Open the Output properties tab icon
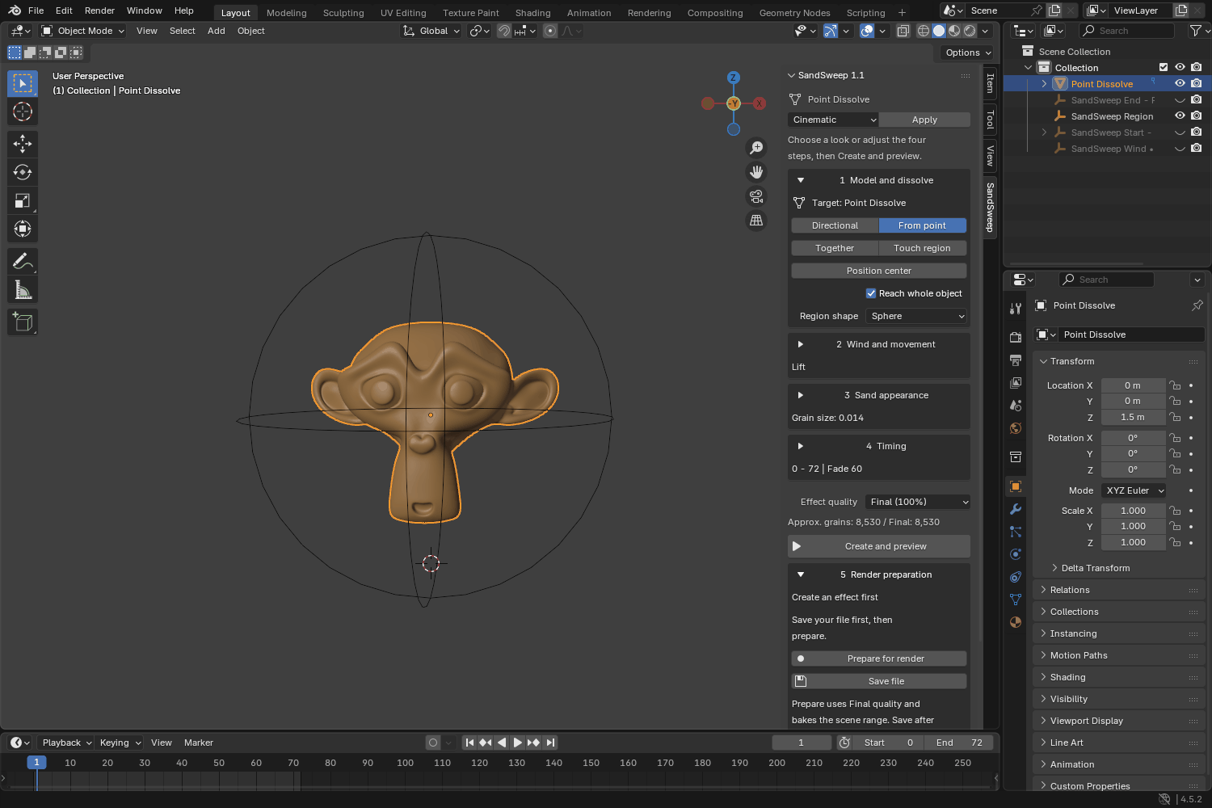The height and width of the screenshot is (808, 1212). [x=1016, y=360]
